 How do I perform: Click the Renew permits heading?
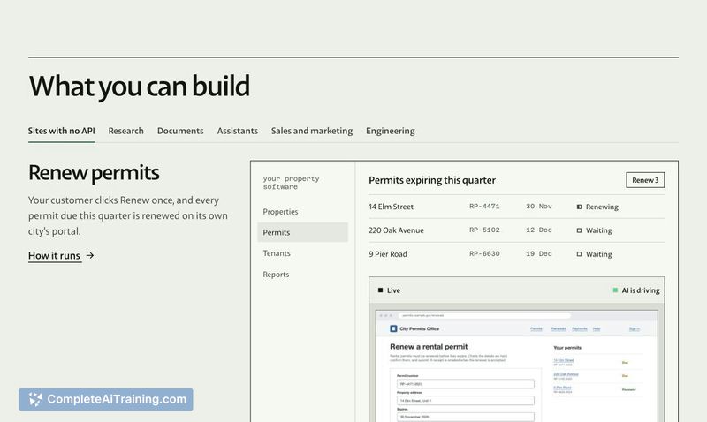[x=94, y=172]
